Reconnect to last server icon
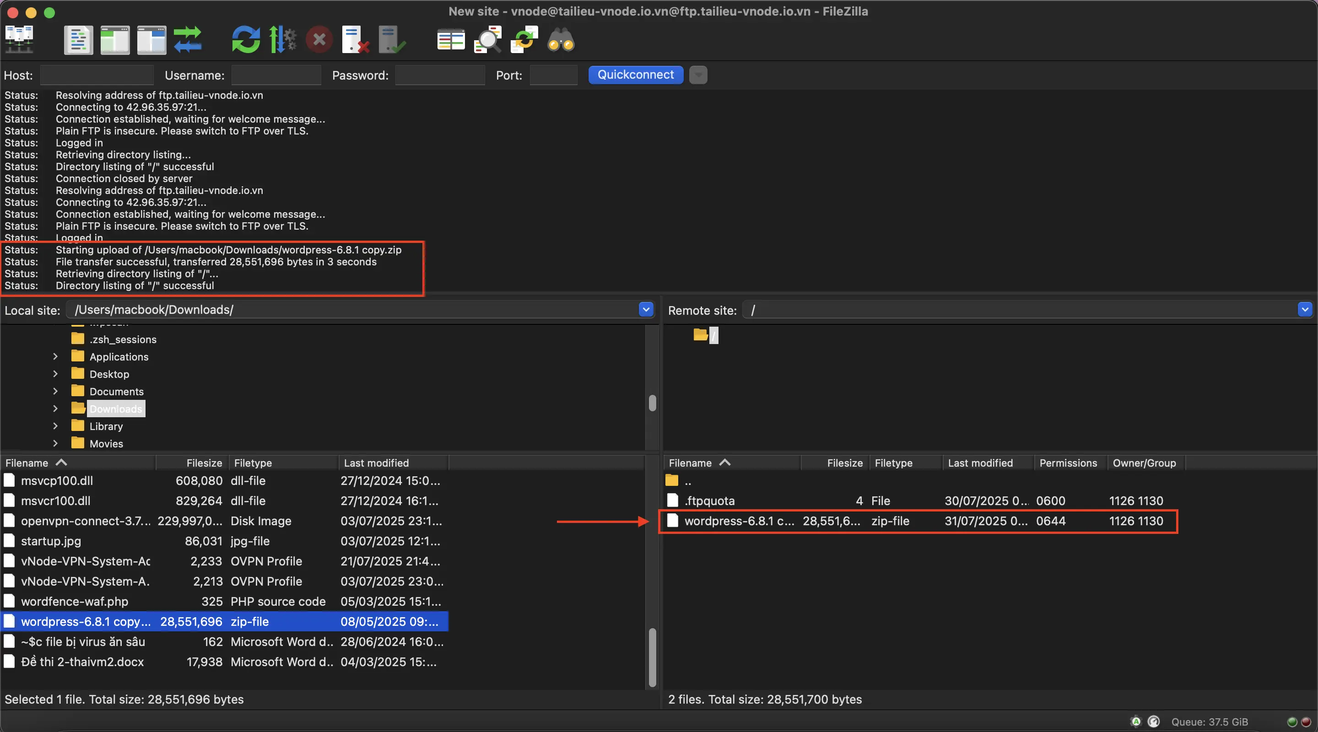The image size is (1318, 732). 392,40
